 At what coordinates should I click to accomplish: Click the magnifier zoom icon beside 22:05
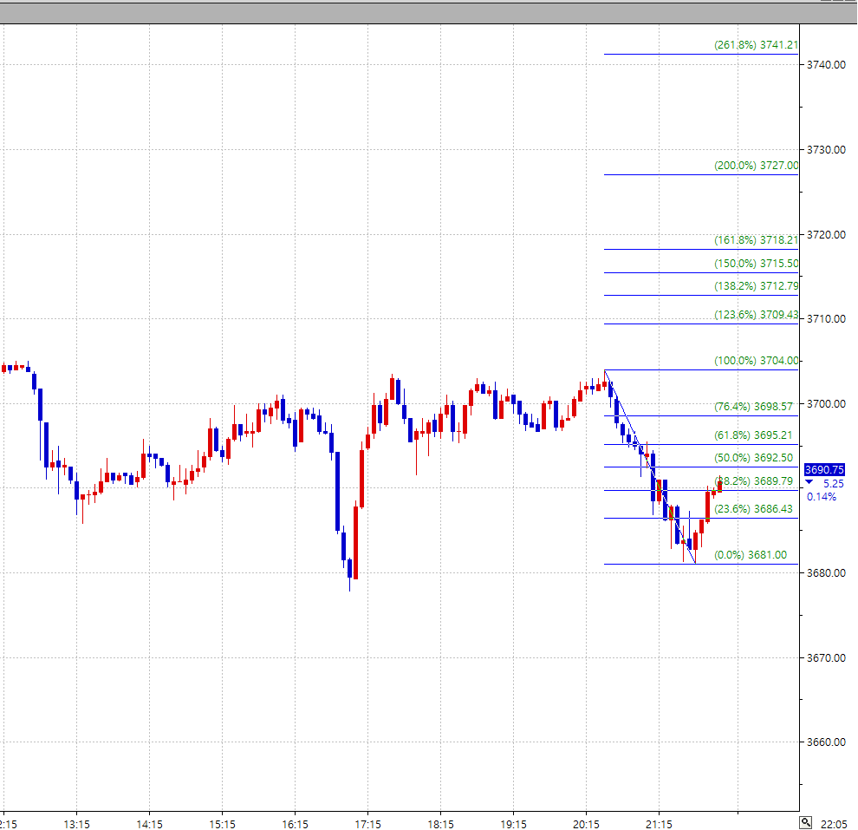(806, 821)
